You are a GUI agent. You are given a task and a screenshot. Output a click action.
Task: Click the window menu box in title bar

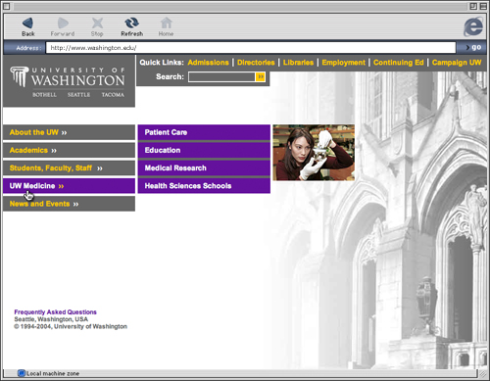point(7,6)
